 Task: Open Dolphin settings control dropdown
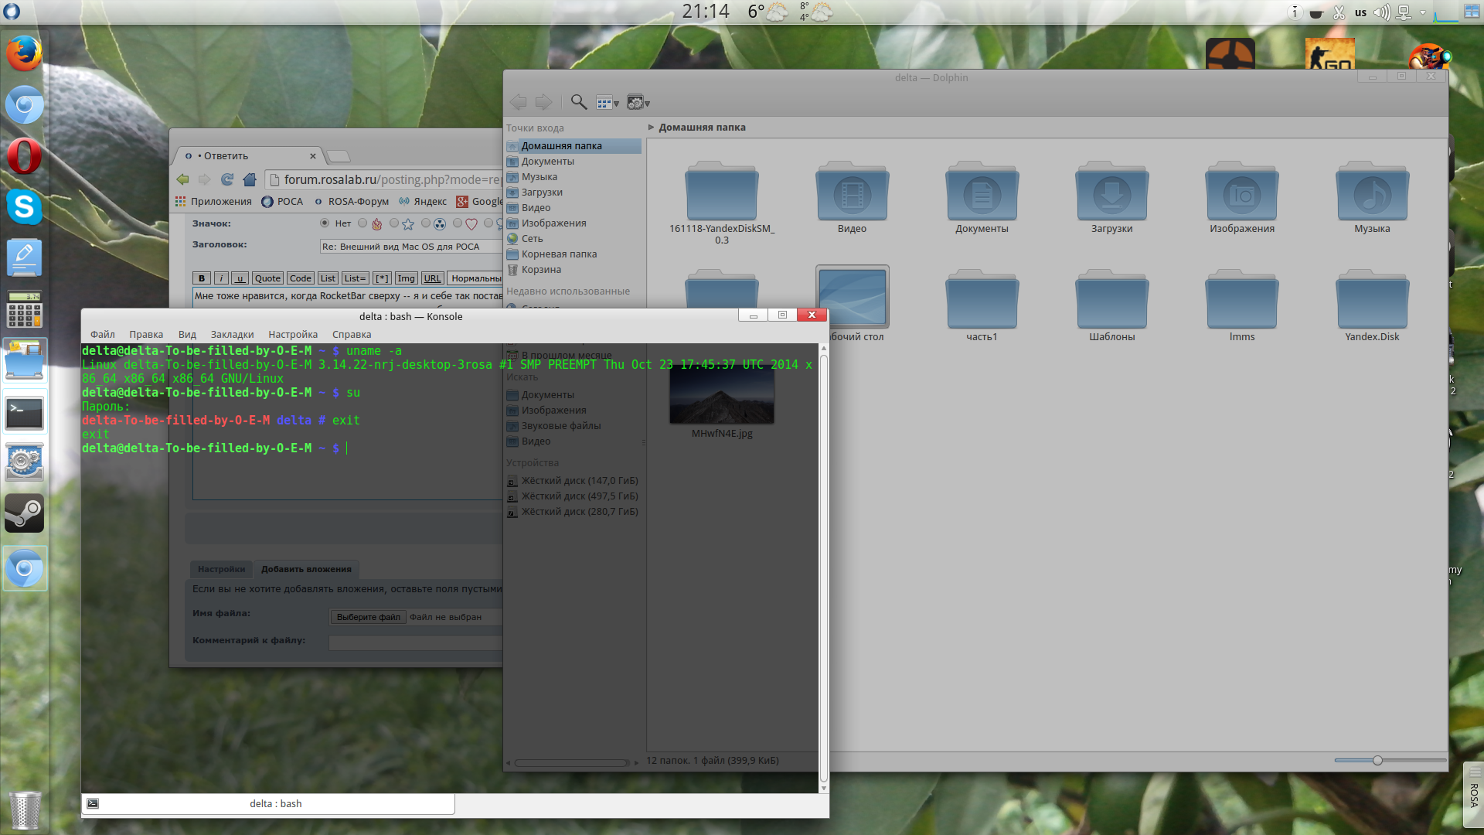638,102
